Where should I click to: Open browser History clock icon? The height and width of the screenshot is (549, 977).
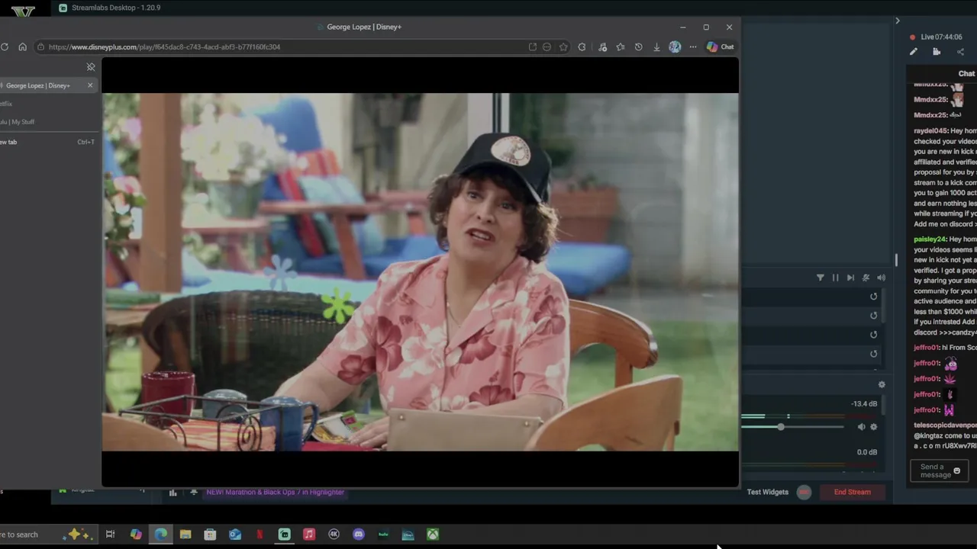638,47
